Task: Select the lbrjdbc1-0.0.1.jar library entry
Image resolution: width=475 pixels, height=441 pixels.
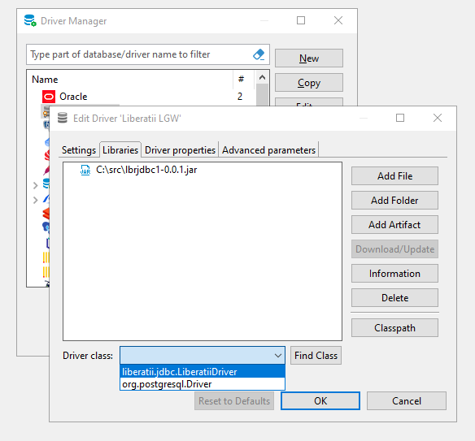Action: [x=146, y=170]
